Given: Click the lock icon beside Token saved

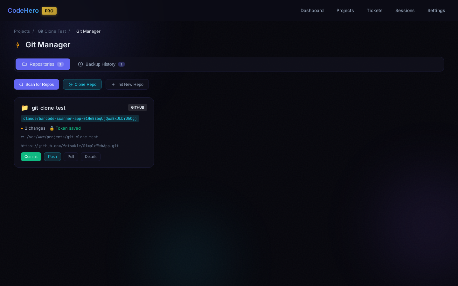Looking at the screenshot, I should [52, 128].
